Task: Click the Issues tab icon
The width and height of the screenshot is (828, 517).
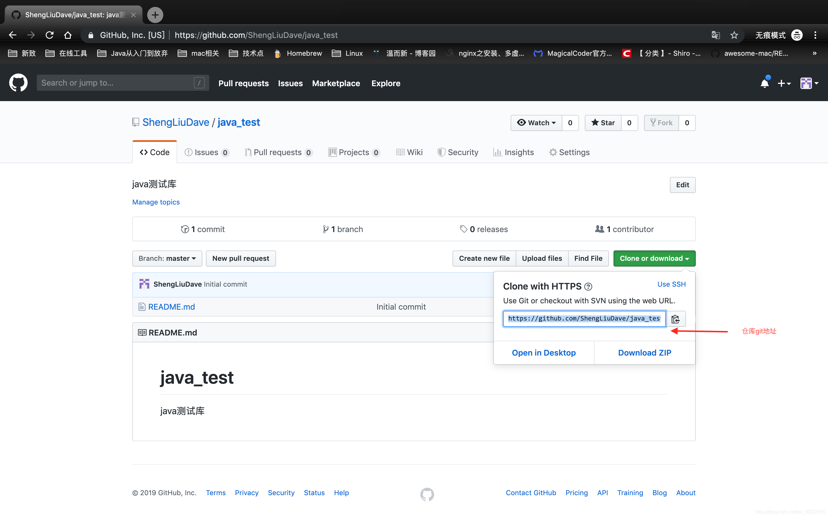Action: (x=189, y=152)
